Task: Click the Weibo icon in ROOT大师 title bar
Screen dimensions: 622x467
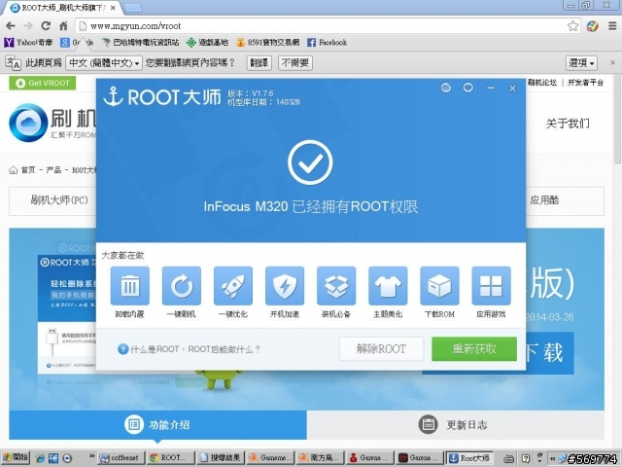Action: coord(446,88)
